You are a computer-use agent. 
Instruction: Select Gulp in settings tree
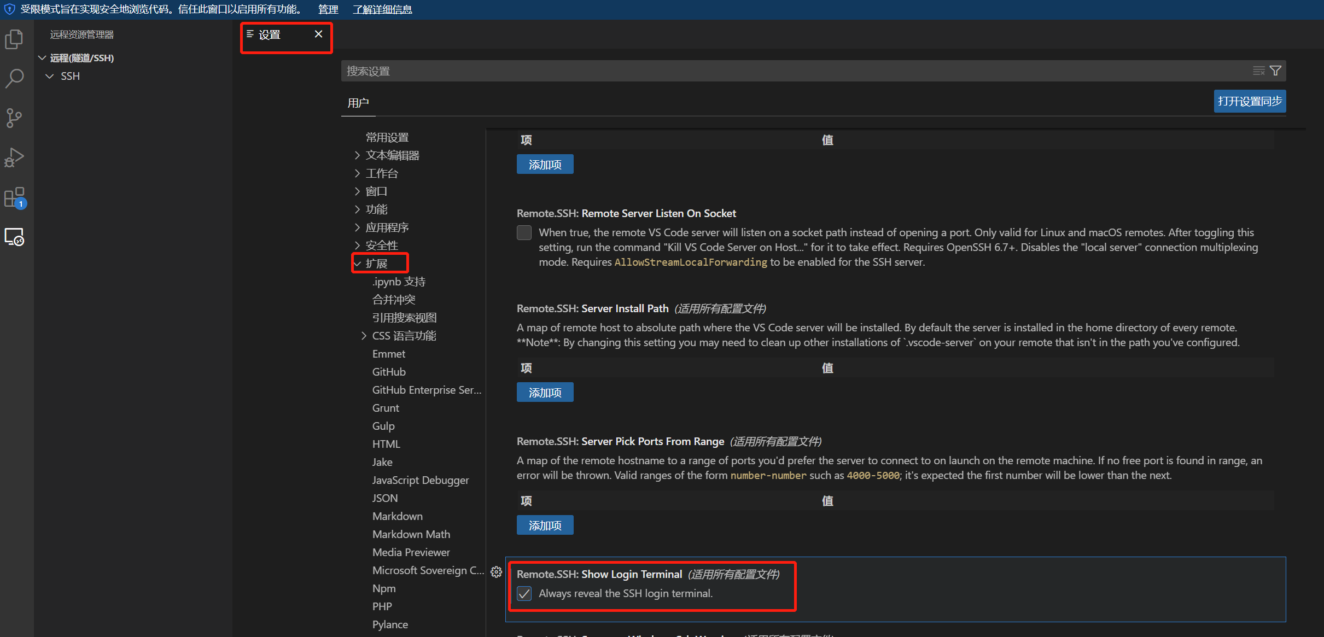click(x=383, y=426)
